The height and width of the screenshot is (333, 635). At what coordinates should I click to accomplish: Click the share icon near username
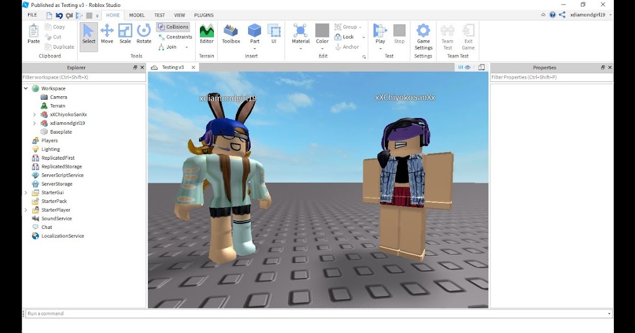pos(562,15)
